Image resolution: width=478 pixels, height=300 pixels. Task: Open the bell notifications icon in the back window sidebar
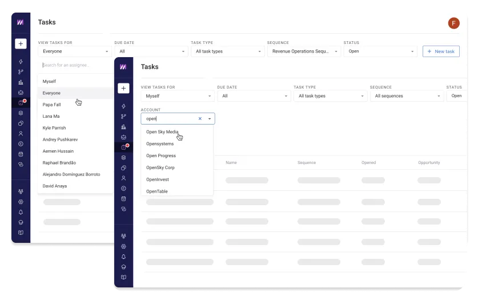21,212
